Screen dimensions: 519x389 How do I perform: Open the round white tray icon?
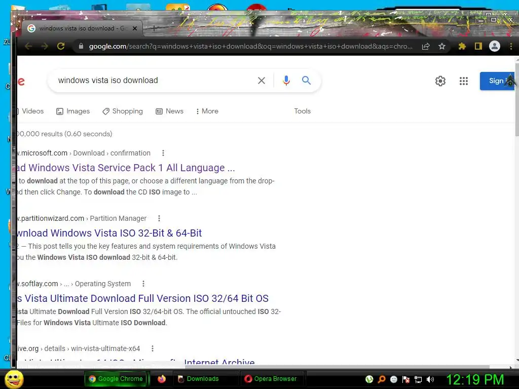pos(393,379)
